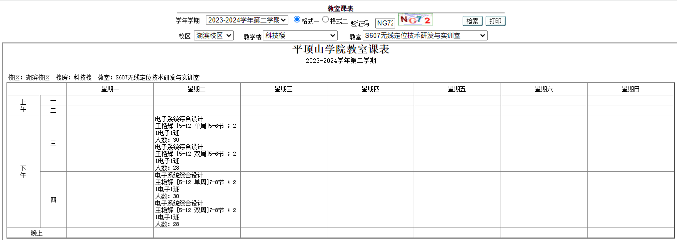Select the 星期六 column header
This screenshot has width=677, height=240.
click(x=544, y=89)
